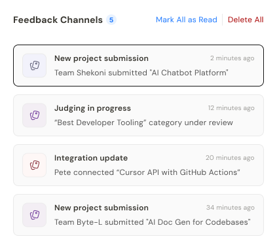Viewport: 277px width, 249px height.
Task: Click the Feedback Channels heading
Action: click(58, 20)
